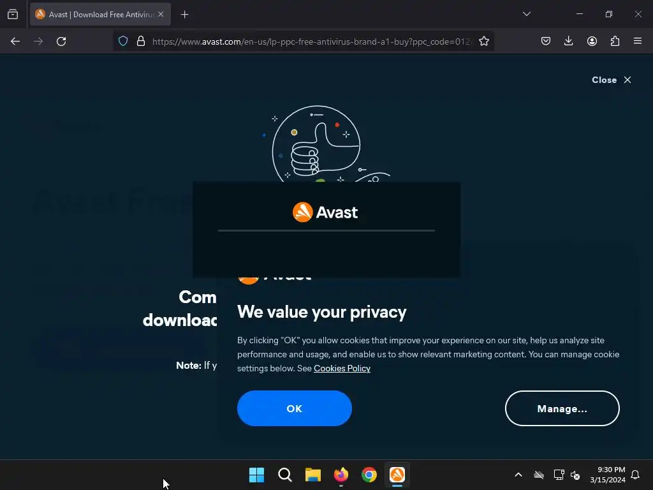This screenshot has width=653, height=490.
Task: Open the Cookies Policy link
Action: click(342, 368)
